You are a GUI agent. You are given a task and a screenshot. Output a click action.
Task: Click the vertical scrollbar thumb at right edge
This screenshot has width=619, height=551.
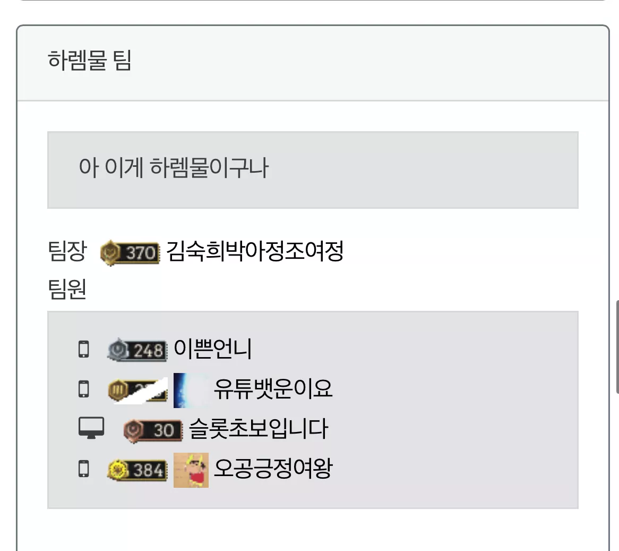pos(617,347)
